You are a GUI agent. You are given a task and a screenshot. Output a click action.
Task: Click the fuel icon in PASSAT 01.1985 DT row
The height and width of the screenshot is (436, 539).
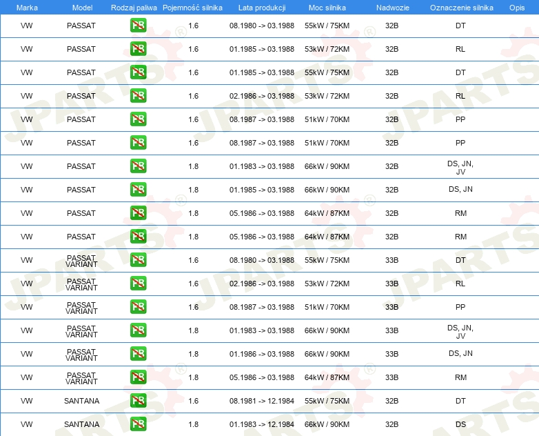[138, 72]
